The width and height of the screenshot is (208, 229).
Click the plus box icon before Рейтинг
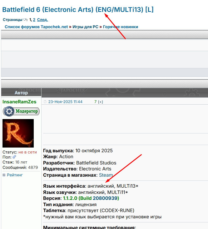click(4, 175)
